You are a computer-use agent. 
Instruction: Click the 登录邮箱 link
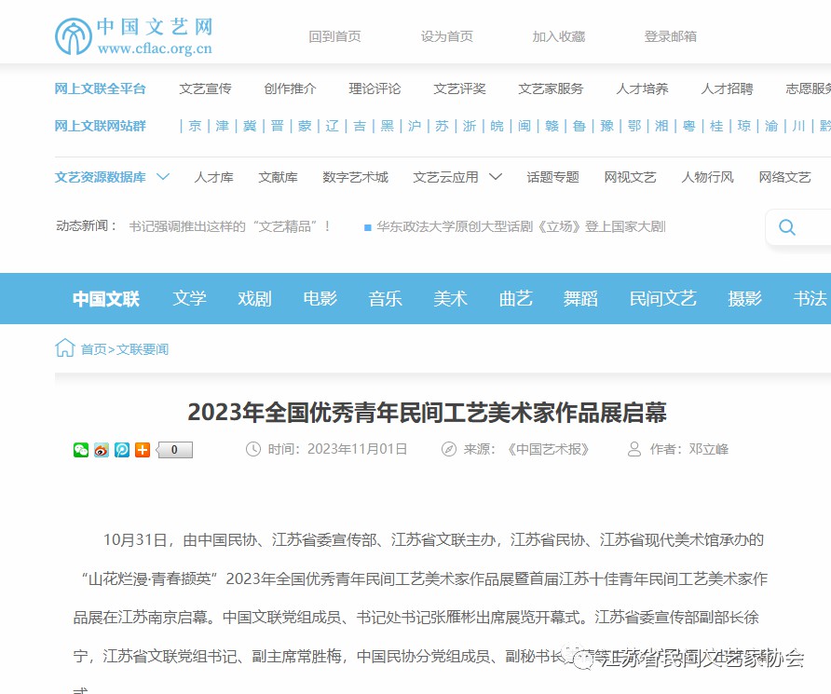pyautogui.click(x=670, y=36)
